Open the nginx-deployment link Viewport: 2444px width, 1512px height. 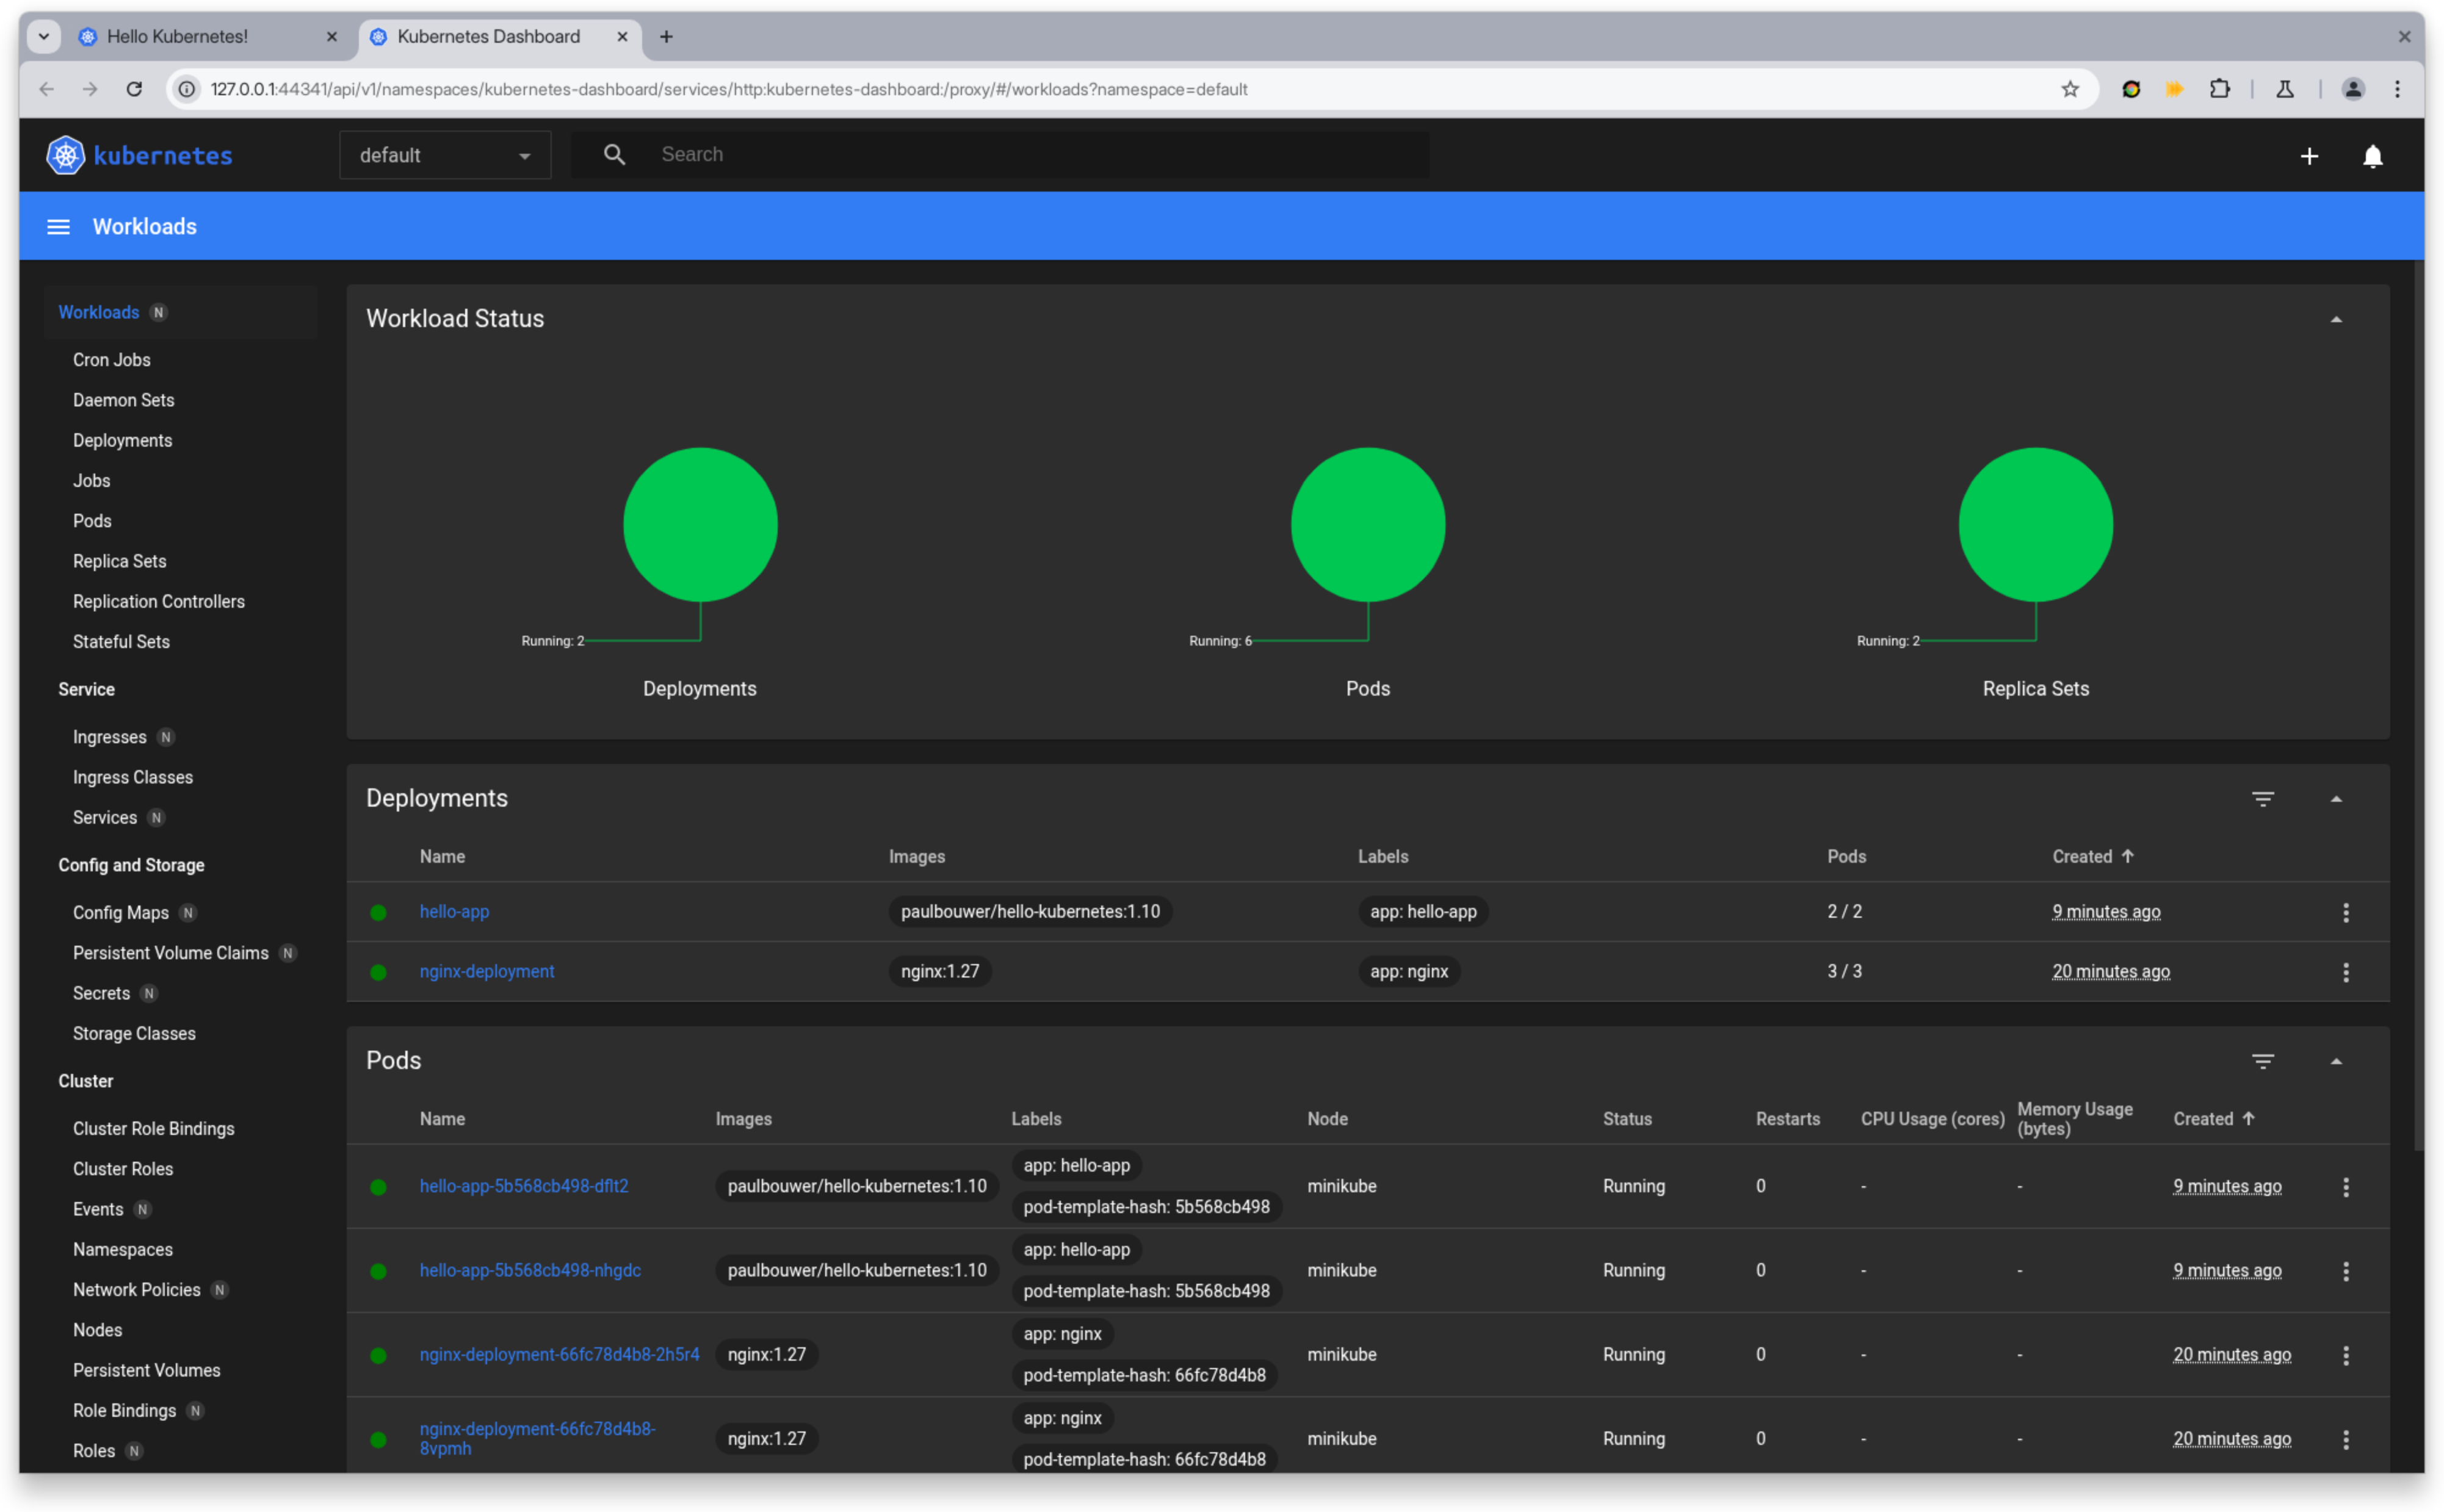coord(486,971)
